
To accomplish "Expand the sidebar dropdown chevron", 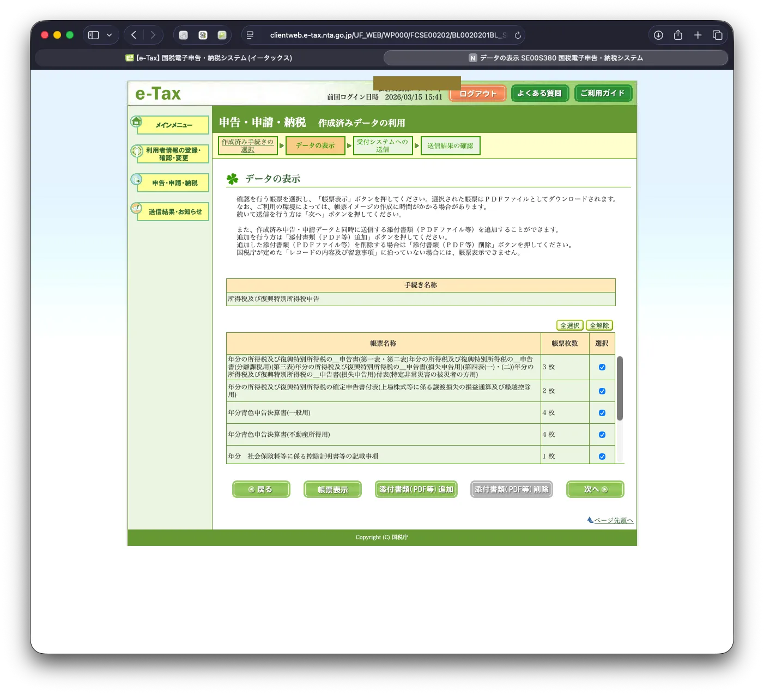I will point(109,35).
